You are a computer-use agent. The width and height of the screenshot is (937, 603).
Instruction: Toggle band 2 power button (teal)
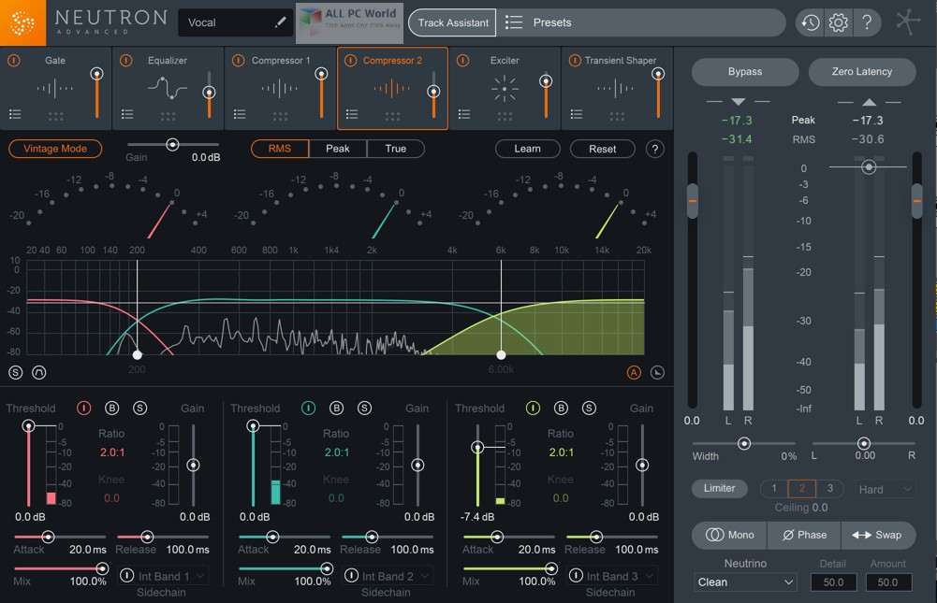(308, 408)
